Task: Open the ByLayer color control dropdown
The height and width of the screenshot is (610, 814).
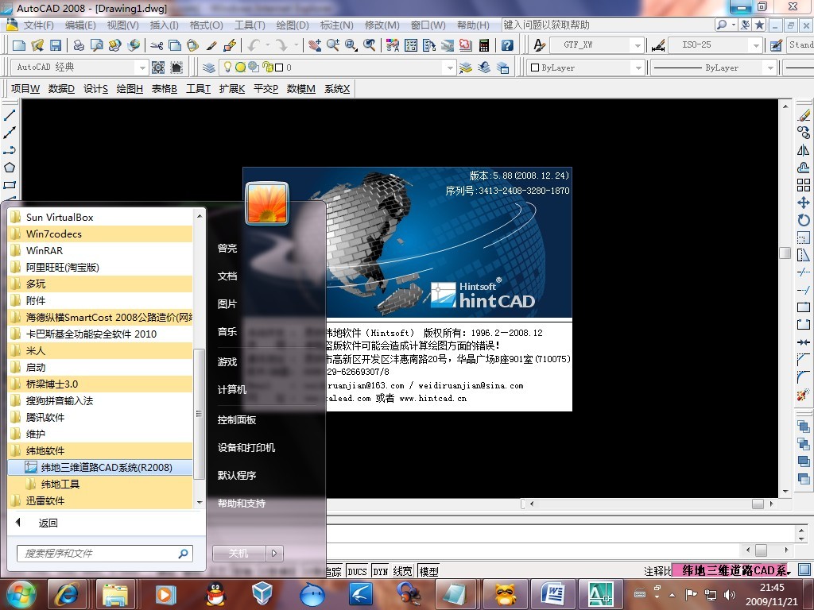Action: pos(638,68)
